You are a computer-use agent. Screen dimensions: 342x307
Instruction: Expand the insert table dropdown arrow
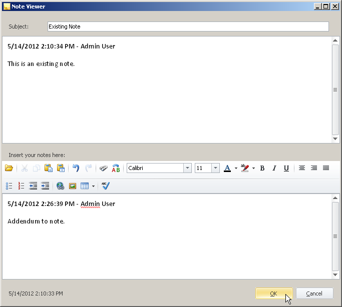[x=93, y=186]
